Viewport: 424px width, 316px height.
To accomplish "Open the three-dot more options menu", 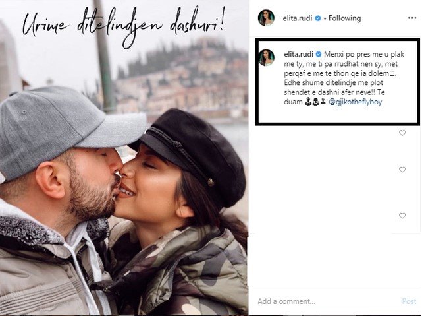I will point(412,18).
